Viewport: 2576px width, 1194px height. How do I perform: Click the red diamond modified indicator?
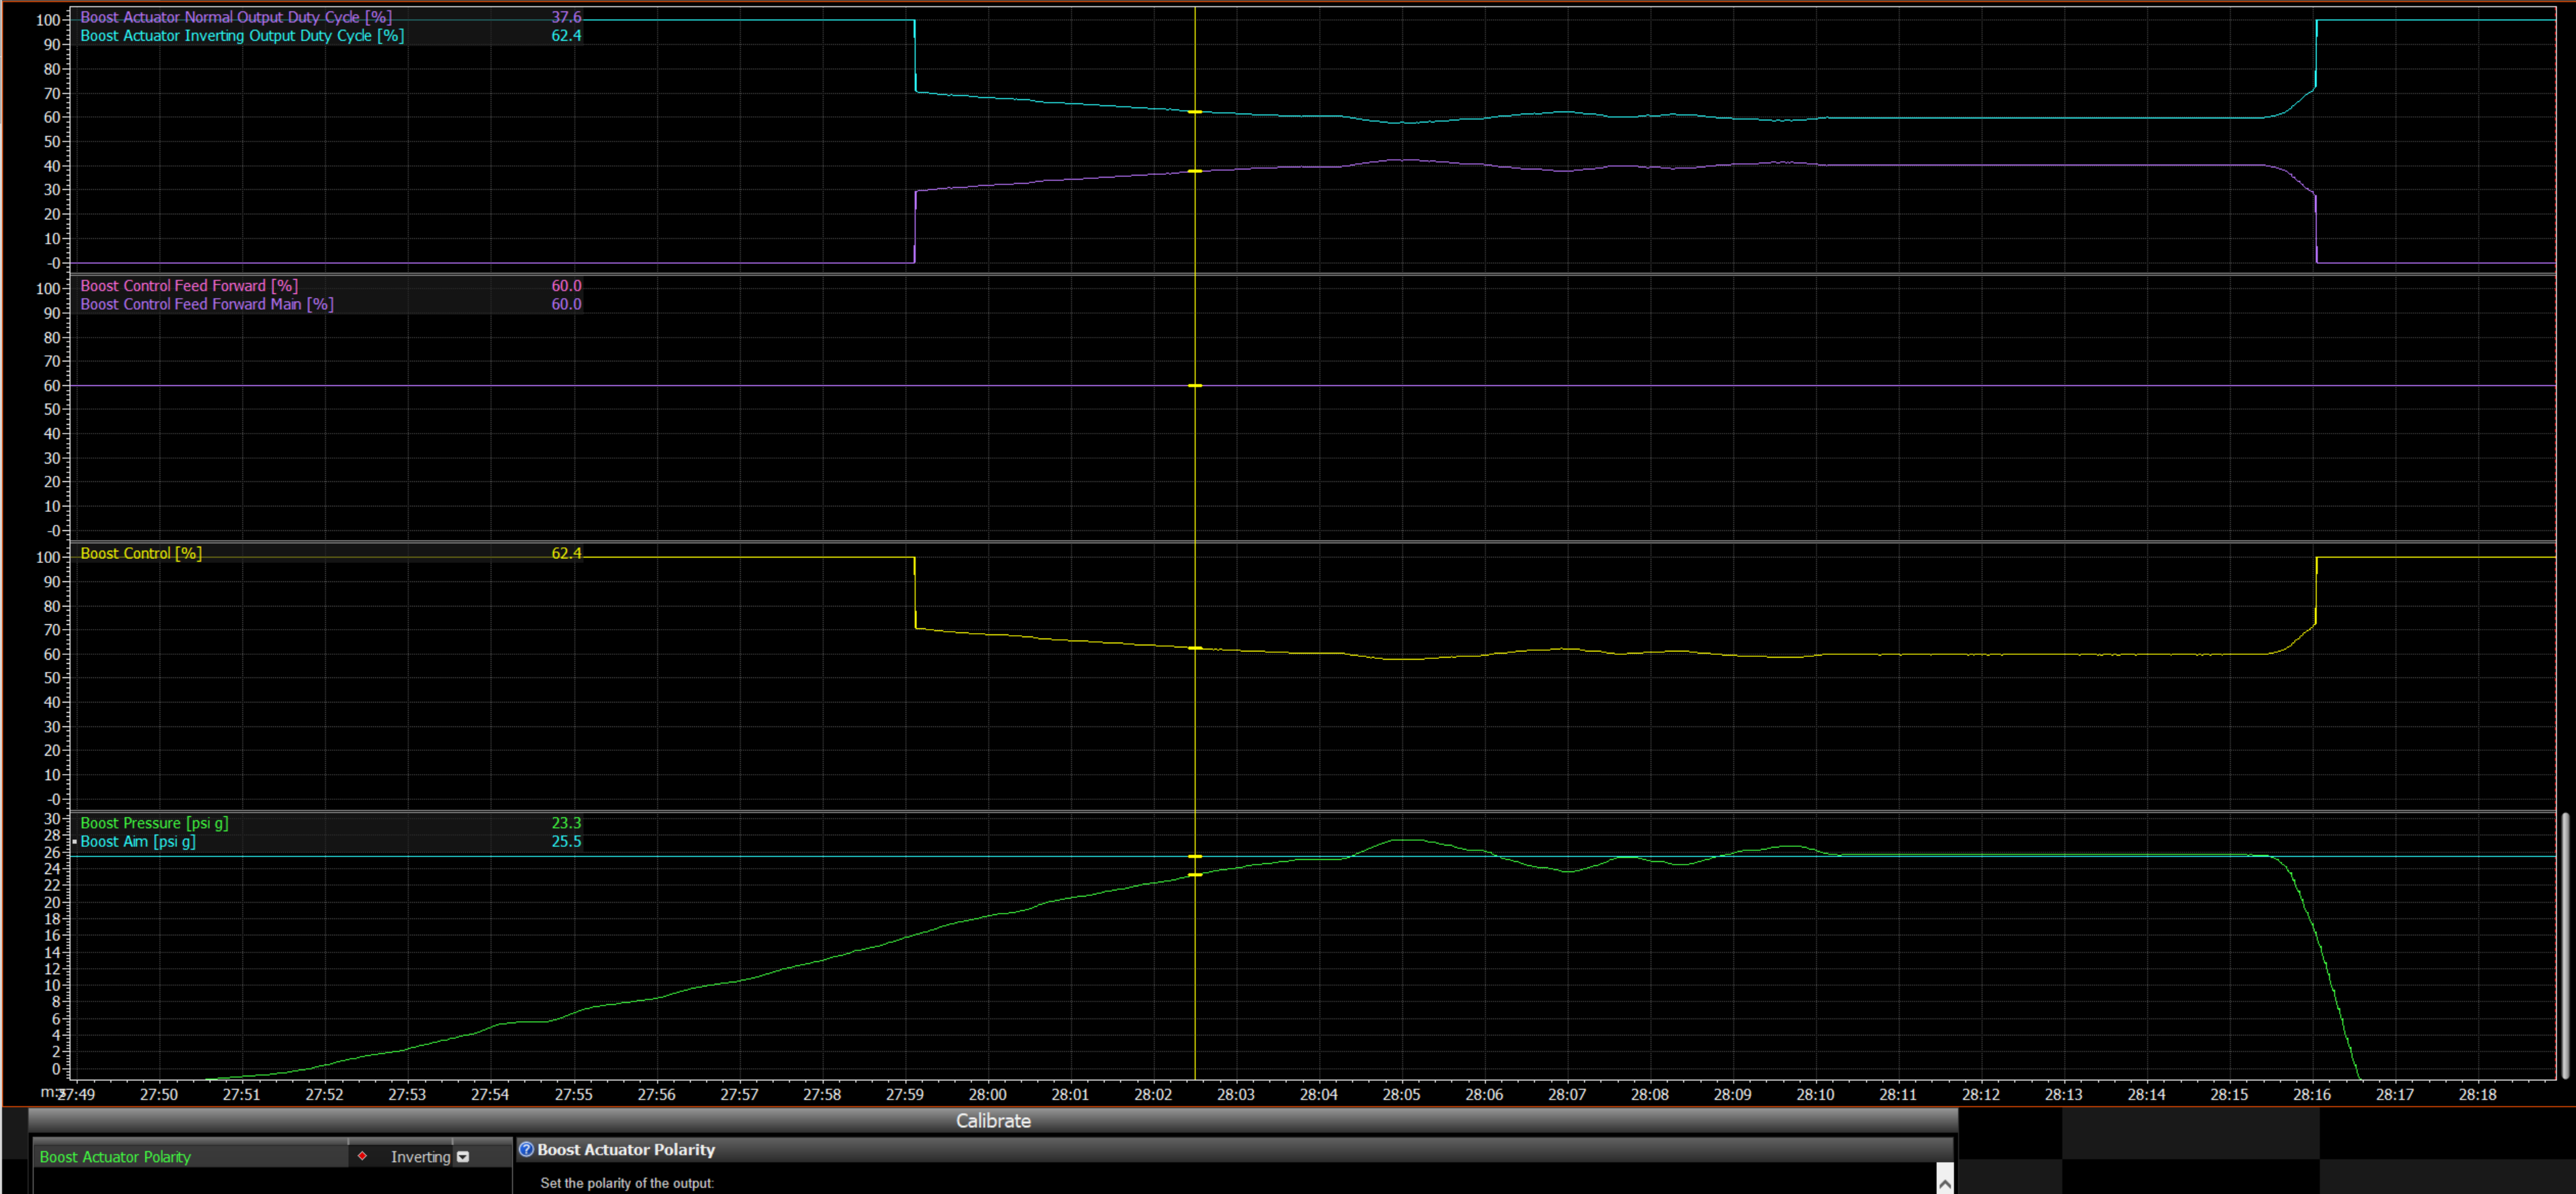362,1156
